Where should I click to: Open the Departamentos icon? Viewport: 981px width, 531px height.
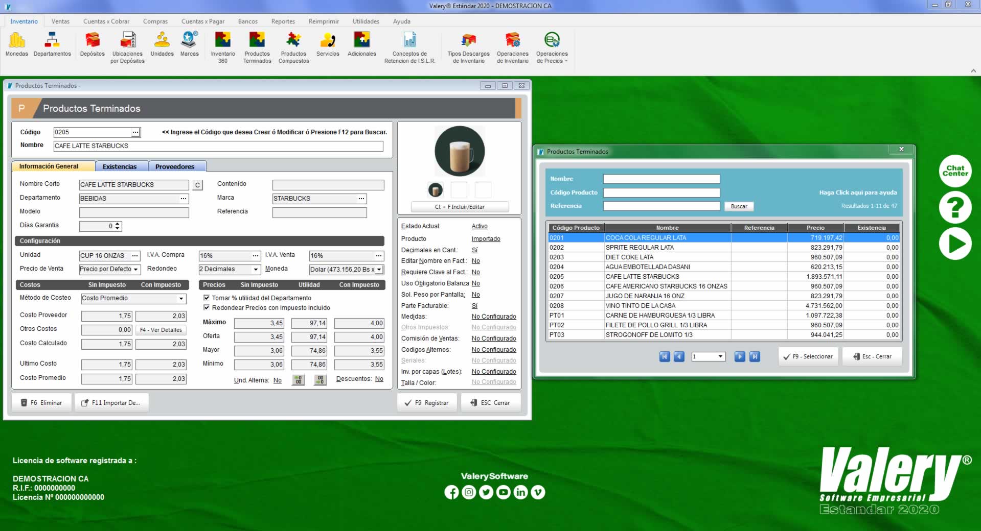(x=52, y=44)
